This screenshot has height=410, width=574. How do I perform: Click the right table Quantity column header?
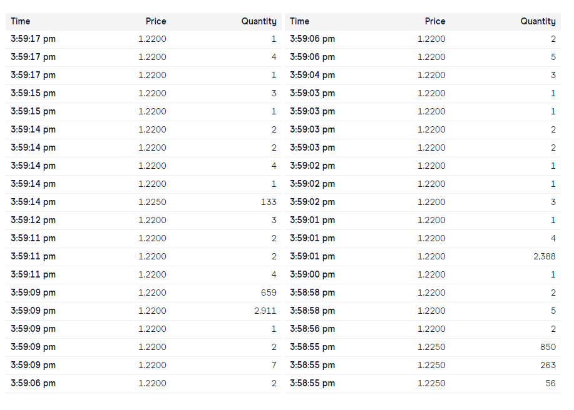(538, 21)
